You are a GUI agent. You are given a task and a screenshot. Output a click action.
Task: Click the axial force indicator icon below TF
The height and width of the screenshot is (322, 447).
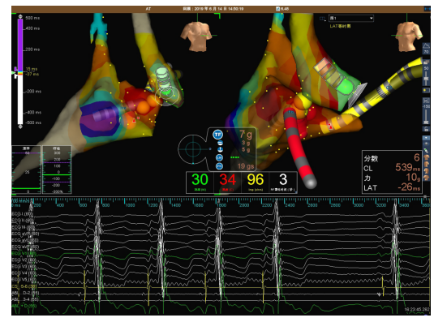[x=220, y=143]
